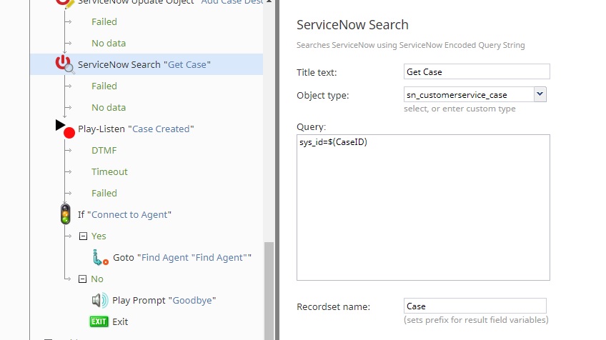Screen dimensions: 606x340
Task: Click the "ServiceNow Search" panel heading
Action: point(352,25)
